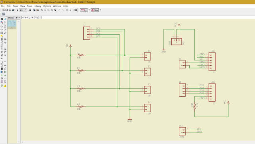The image size is (255, 144).
Task: Expand the PCB quote button dropdown arrow
Action: (100, 10)
